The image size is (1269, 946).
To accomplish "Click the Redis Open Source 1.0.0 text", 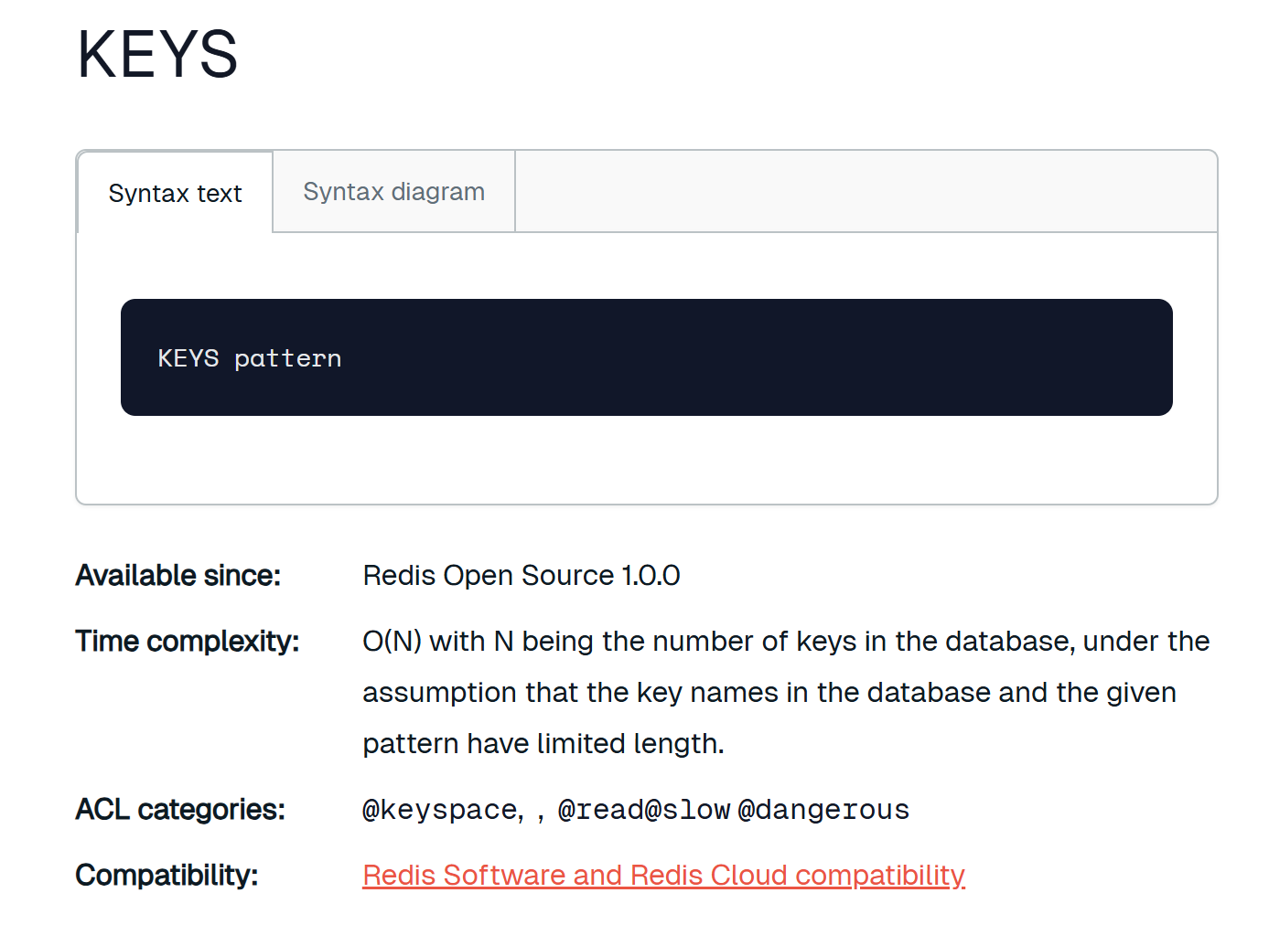I will click(521, 576).
